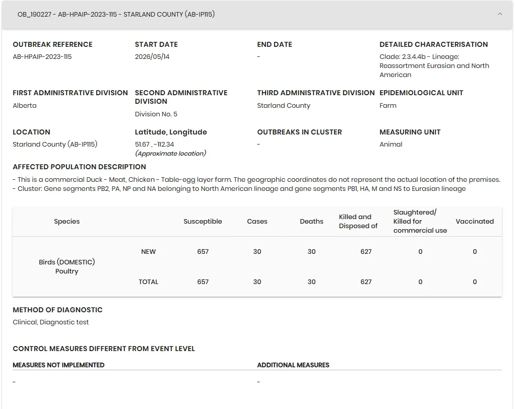The image size is (515, 409).
Task: Click the Latitude, Longitude label
Action: click(x=171, y=132)
